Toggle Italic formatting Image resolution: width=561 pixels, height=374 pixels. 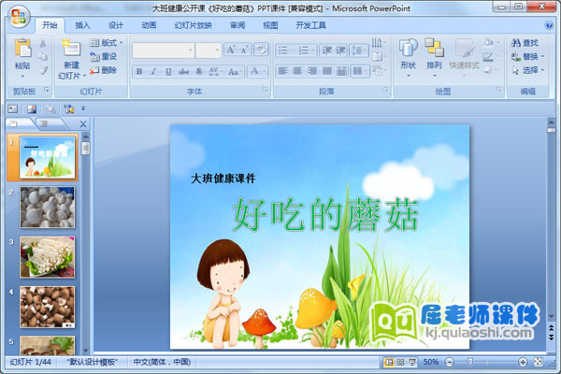153,72
